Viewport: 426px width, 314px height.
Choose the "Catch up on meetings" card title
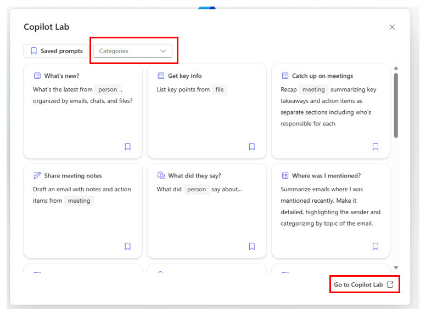pyautogui.click(x=322, y=76)
